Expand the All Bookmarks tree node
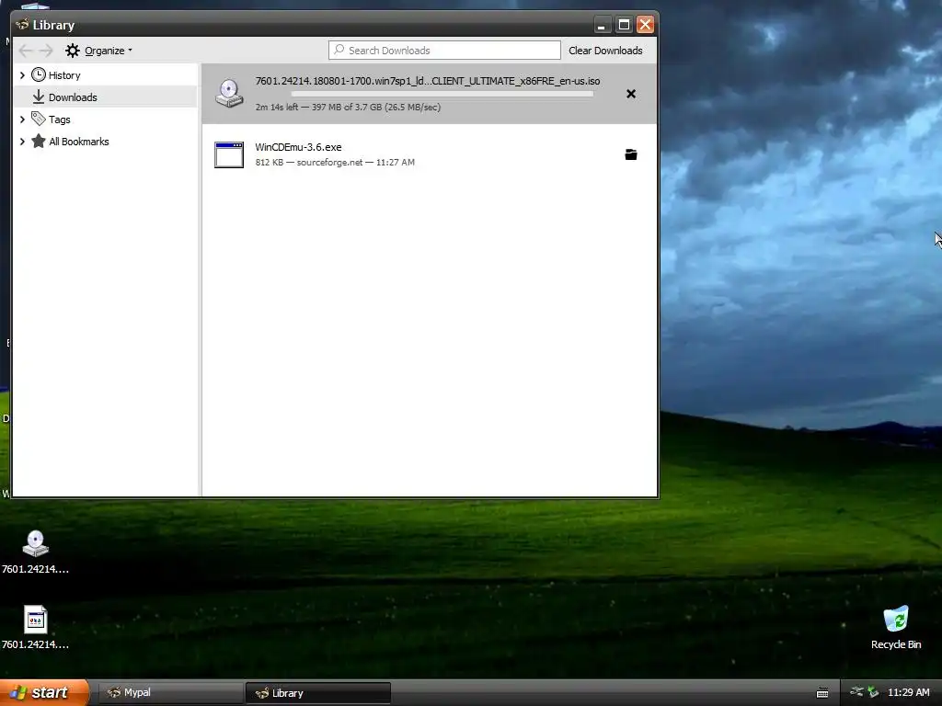The width and height of the screenshot is (942, 706). (22, 142)
